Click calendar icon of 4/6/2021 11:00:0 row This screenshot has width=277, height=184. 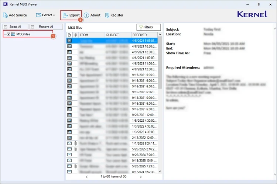click(69, 63)
